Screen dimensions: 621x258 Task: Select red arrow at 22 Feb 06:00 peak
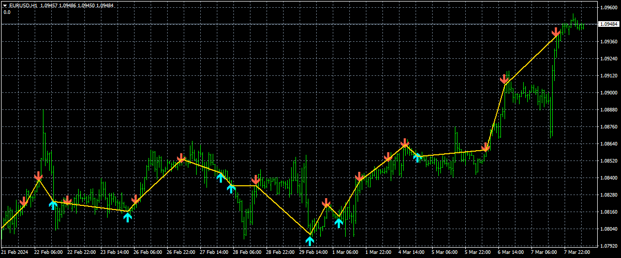point(38,176)
